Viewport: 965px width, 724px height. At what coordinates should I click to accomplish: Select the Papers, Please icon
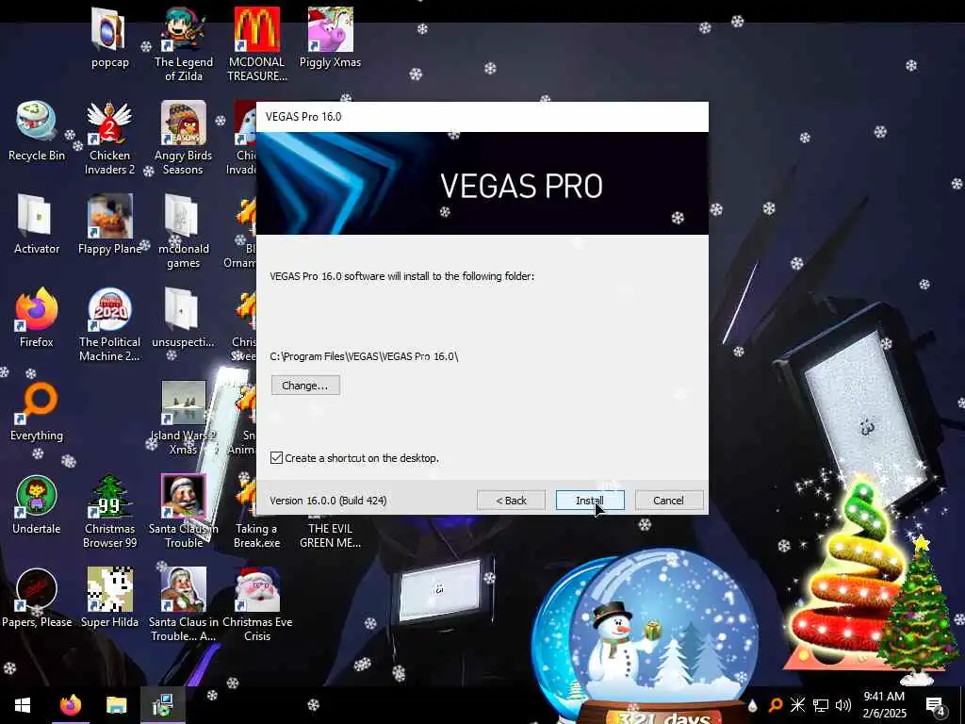click(37, 598)
